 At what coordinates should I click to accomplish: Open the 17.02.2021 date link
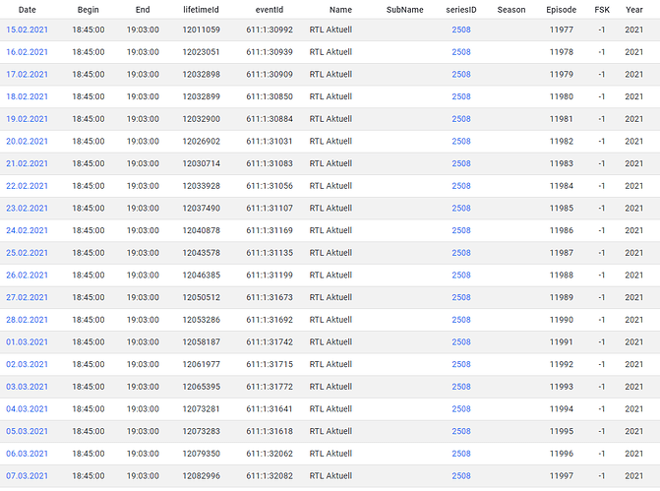pos(27,75)
